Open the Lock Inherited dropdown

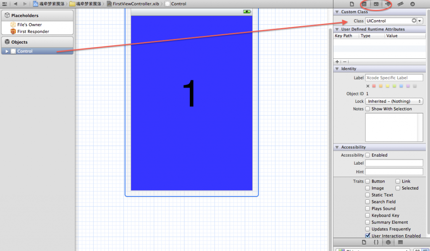pos(394,102)
